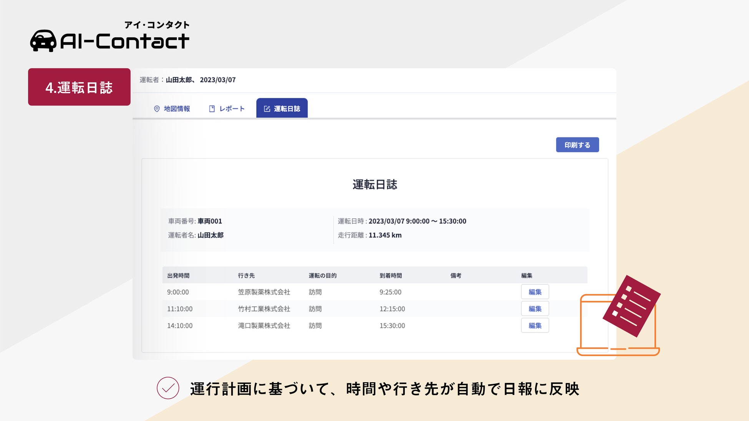Click the 4.運転日誌 red label
Image resolution: width=749 pixels, height=421 pixels.
79,87
